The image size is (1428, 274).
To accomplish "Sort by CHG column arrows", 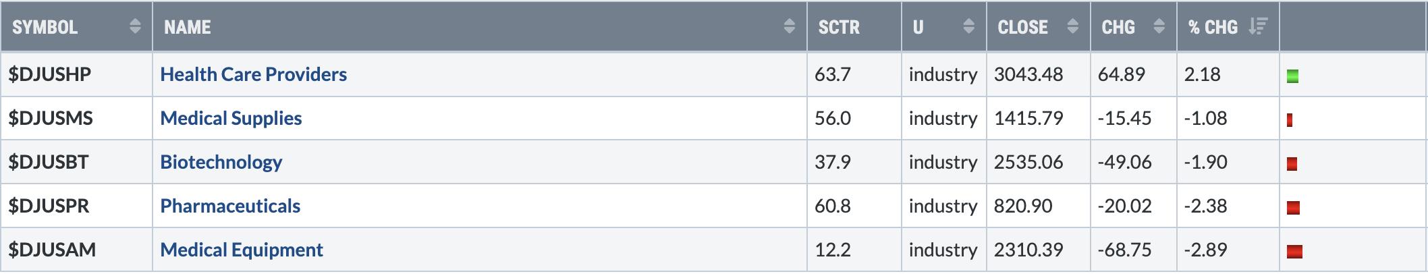I will pos(1159,26).
